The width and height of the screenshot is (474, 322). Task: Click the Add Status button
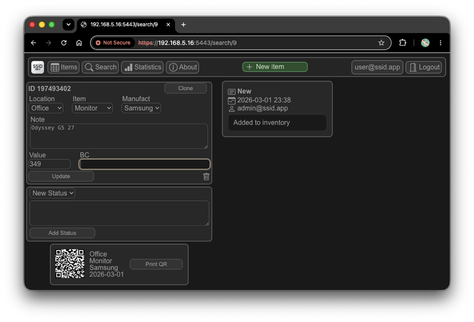(62, 233)
